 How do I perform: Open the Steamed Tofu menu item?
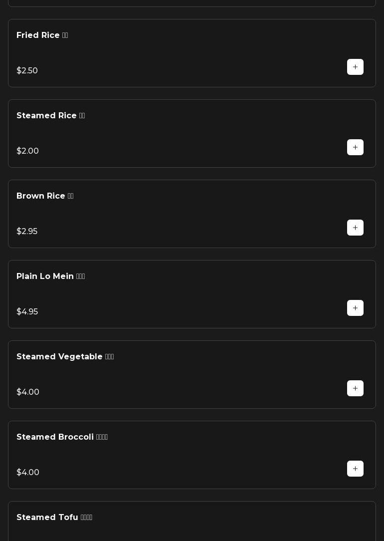tap(54, 518)
